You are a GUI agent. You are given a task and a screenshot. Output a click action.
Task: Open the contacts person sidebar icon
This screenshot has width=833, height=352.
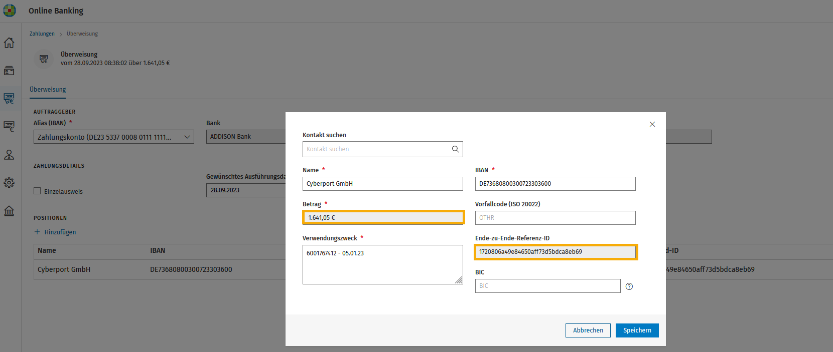9,155
